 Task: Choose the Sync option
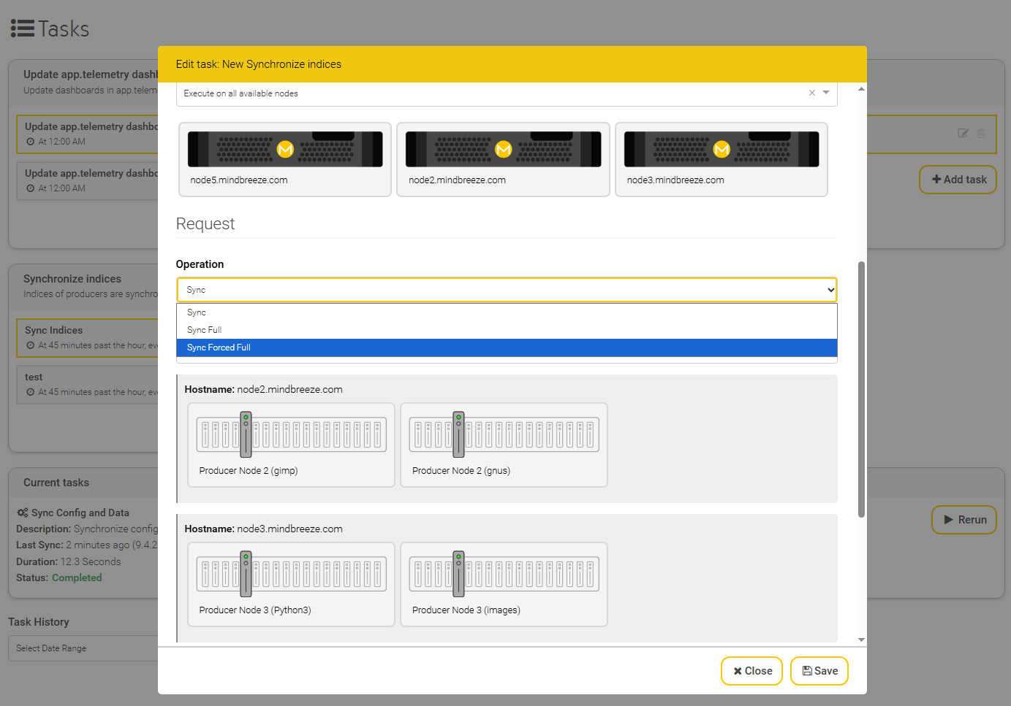(507, 312)
